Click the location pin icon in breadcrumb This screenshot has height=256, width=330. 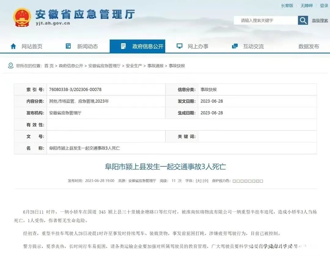pyautogui.click(x=10, y=66)
